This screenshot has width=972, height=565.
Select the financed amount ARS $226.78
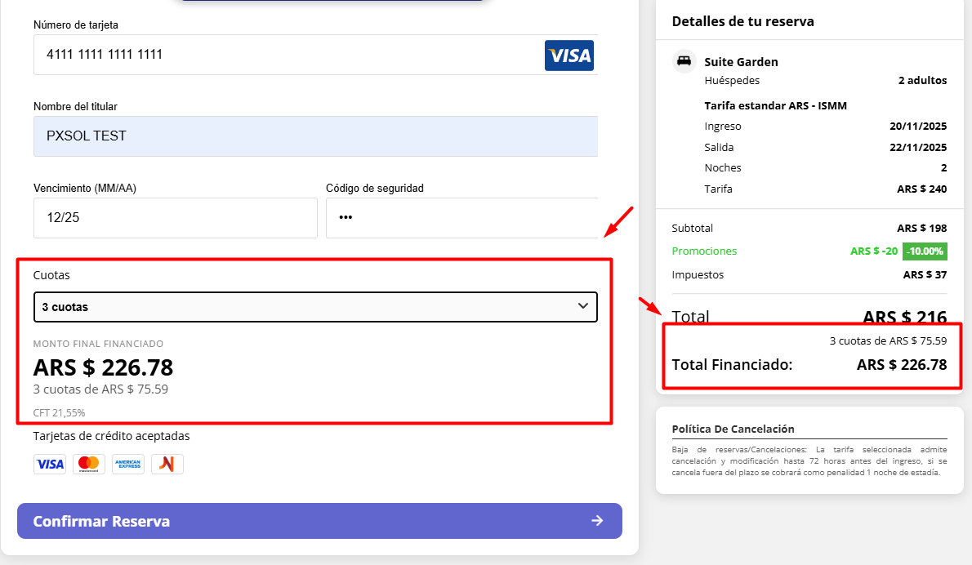pyautogui.click(x=102, y=367)
